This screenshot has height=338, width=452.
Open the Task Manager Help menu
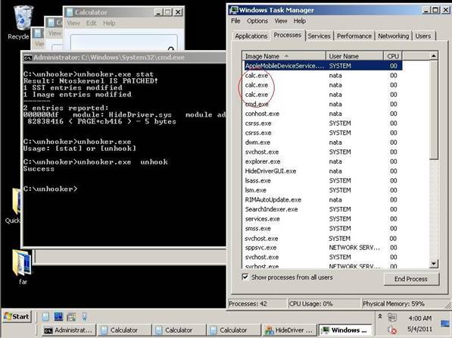(x=300, y=21)
